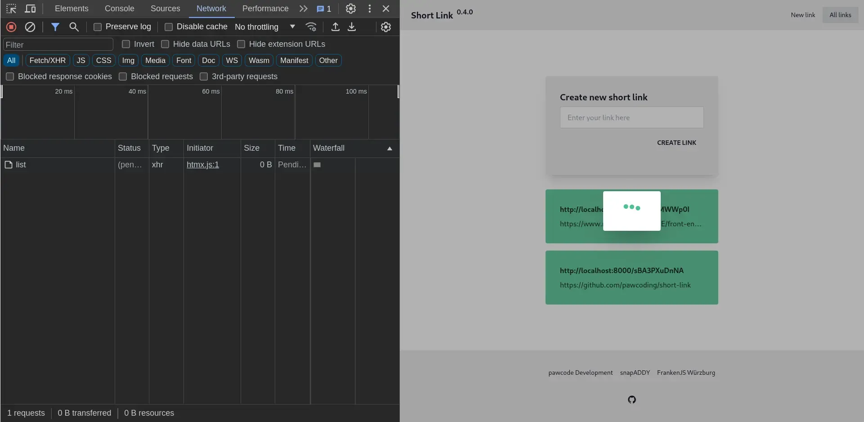Open the No throttling dropdown
This screenshot has width=864, height=422.
pos(265,27)
